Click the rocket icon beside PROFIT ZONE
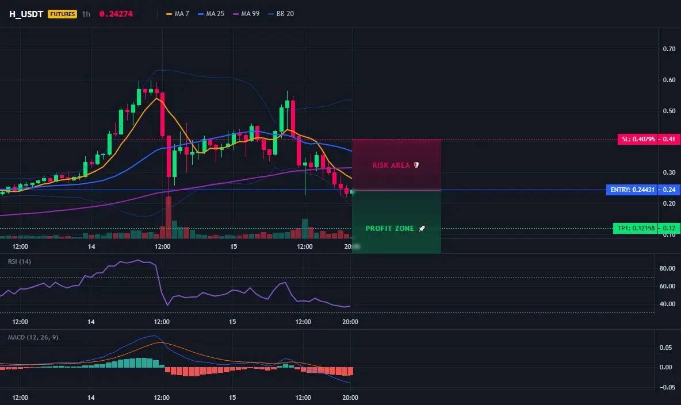The image size is (681, 405). 422,229
